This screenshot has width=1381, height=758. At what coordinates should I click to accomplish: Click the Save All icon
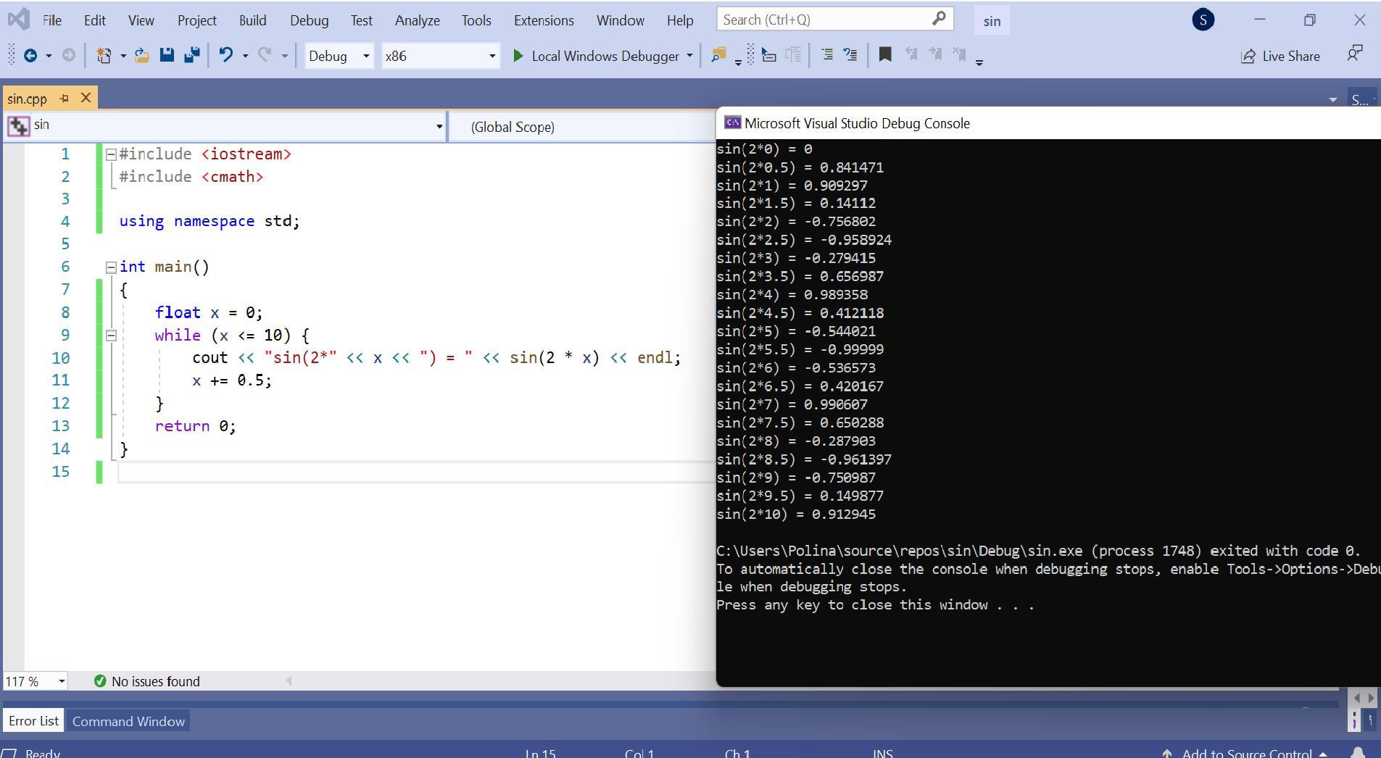coord(192,55)
